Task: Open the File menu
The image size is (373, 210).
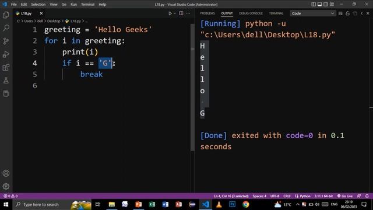Action: click(14, 4)
